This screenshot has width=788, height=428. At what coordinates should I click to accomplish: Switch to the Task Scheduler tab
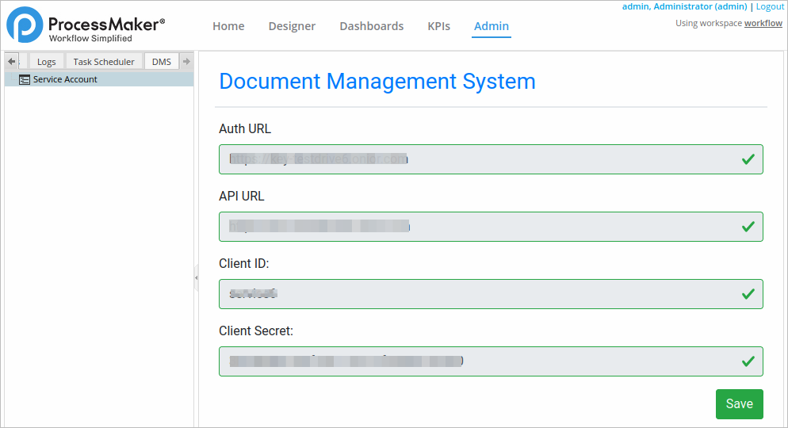click(x=104, y=62)
